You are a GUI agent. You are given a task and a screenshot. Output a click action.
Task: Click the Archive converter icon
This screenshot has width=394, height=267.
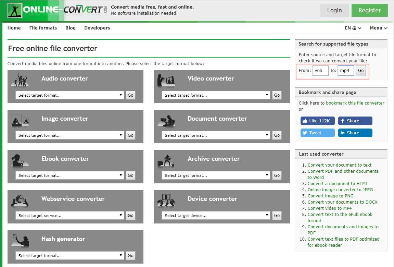166,161
